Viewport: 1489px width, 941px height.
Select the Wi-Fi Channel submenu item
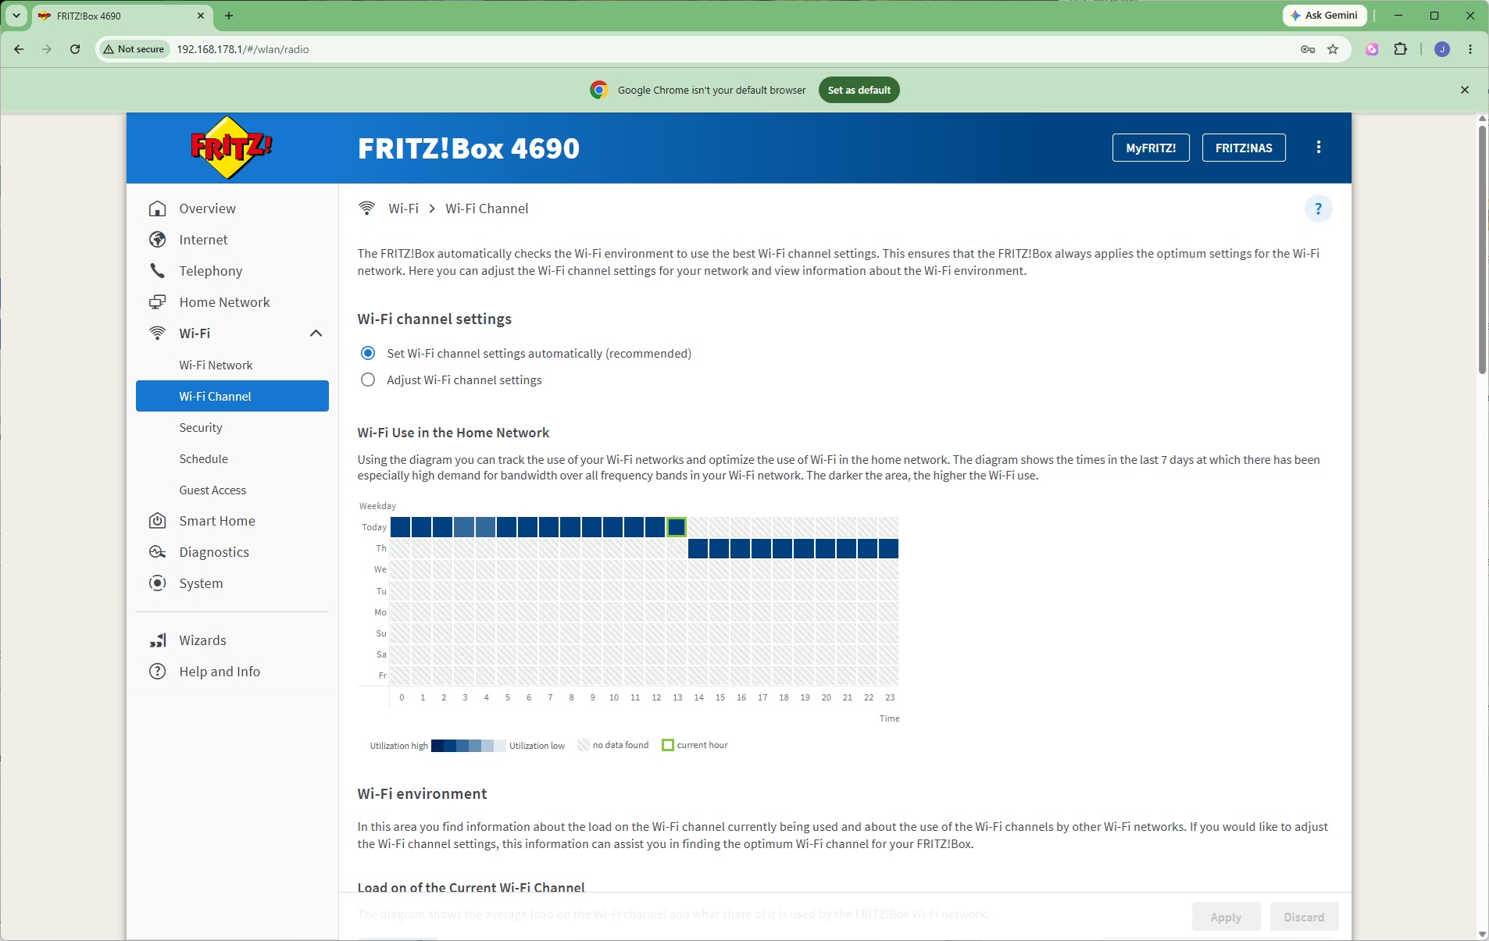pyautogui.click(x=232, y=396)
